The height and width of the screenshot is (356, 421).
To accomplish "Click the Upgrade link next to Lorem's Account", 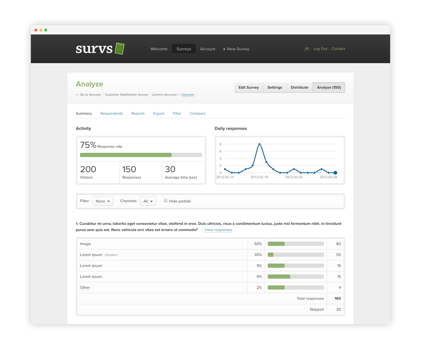I will 187,95.
